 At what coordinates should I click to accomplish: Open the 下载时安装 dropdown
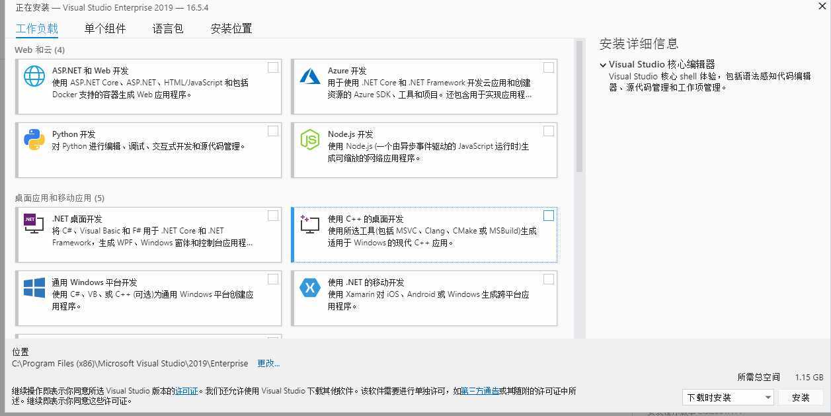tap(728, 397)
